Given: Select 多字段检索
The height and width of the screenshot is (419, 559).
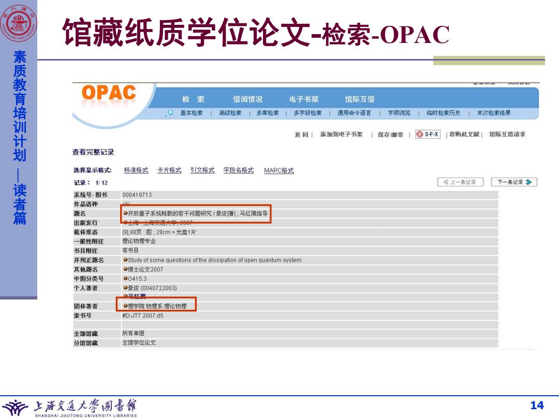Looking at the screenshot, I should pos(307,113).
